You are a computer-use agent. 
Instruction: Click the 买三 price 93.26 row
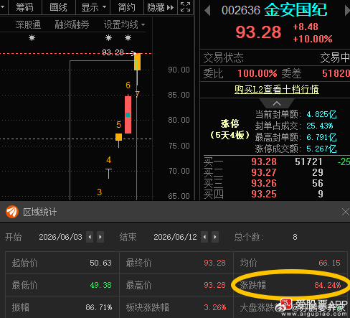click(277, 183)
